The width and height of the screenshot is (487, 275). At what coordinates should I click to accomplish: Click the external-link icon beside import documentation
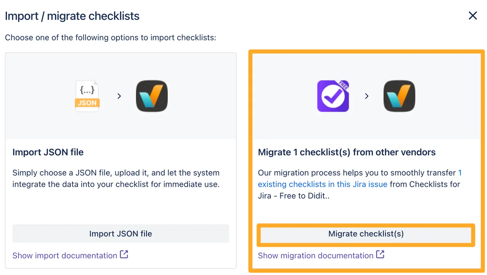124,254
